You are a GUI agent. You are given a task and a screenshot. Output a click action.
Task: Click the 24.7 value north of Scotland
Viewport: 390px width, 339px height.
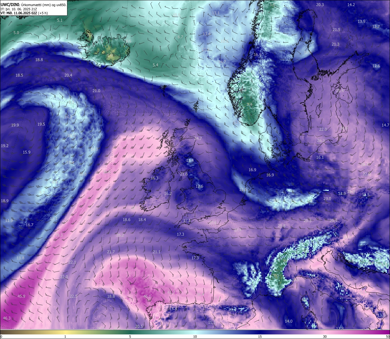pyautogui.click(x=198, y=139)
